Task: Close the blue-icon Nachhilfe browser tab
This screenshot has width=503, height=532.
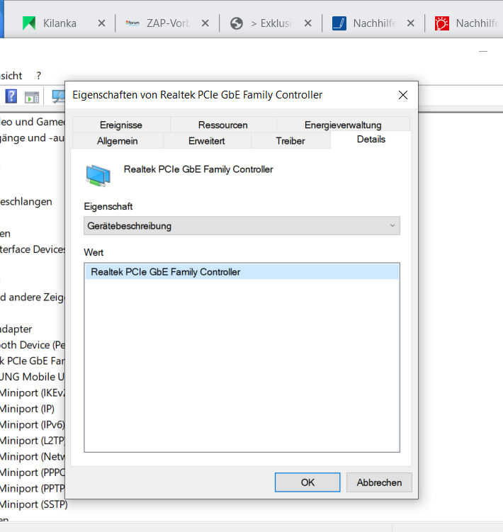Action: click(x=411, y=23)
